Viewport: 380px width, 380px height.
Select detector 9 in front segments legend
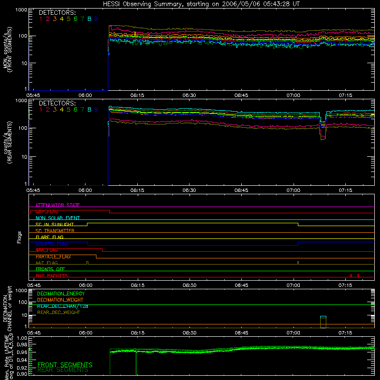coord(96,19)
